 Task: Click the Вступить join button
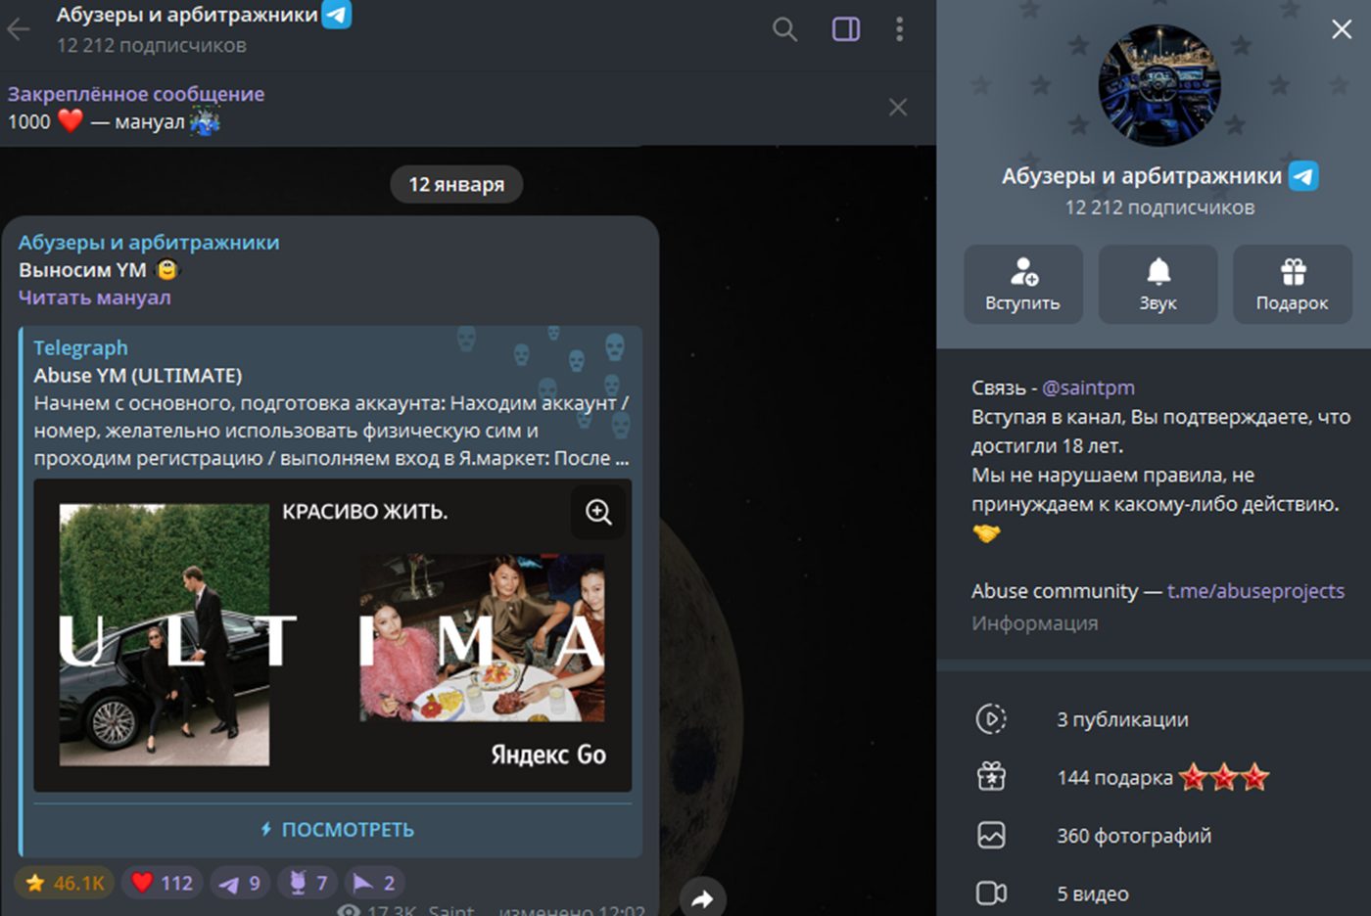tap(1022, 284)
